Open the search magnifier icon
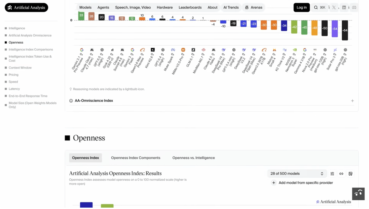 (316, 8)
